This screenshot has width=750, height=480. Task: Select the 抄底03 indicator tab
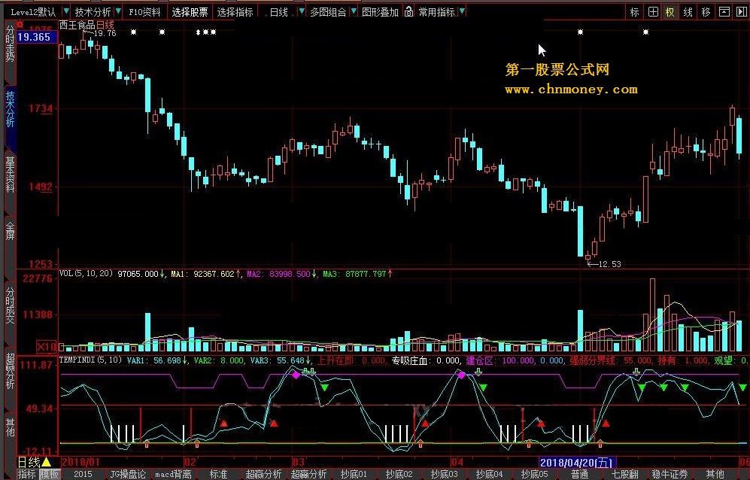click(445, 474)
